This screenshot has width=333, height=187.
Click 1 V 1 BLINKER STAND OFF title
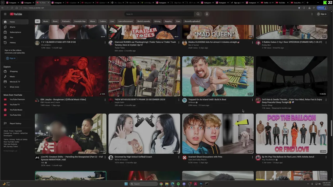(59, 42)
